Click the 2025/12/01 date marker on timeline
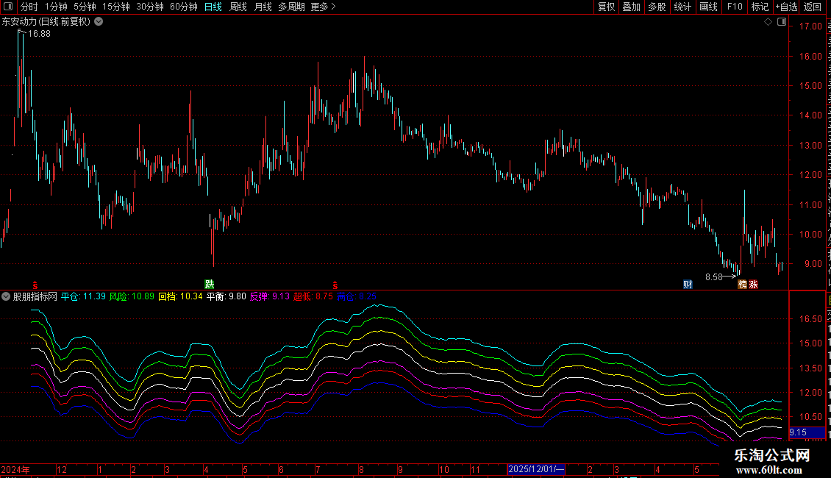 pyautogui.click(x=536, y=469)
